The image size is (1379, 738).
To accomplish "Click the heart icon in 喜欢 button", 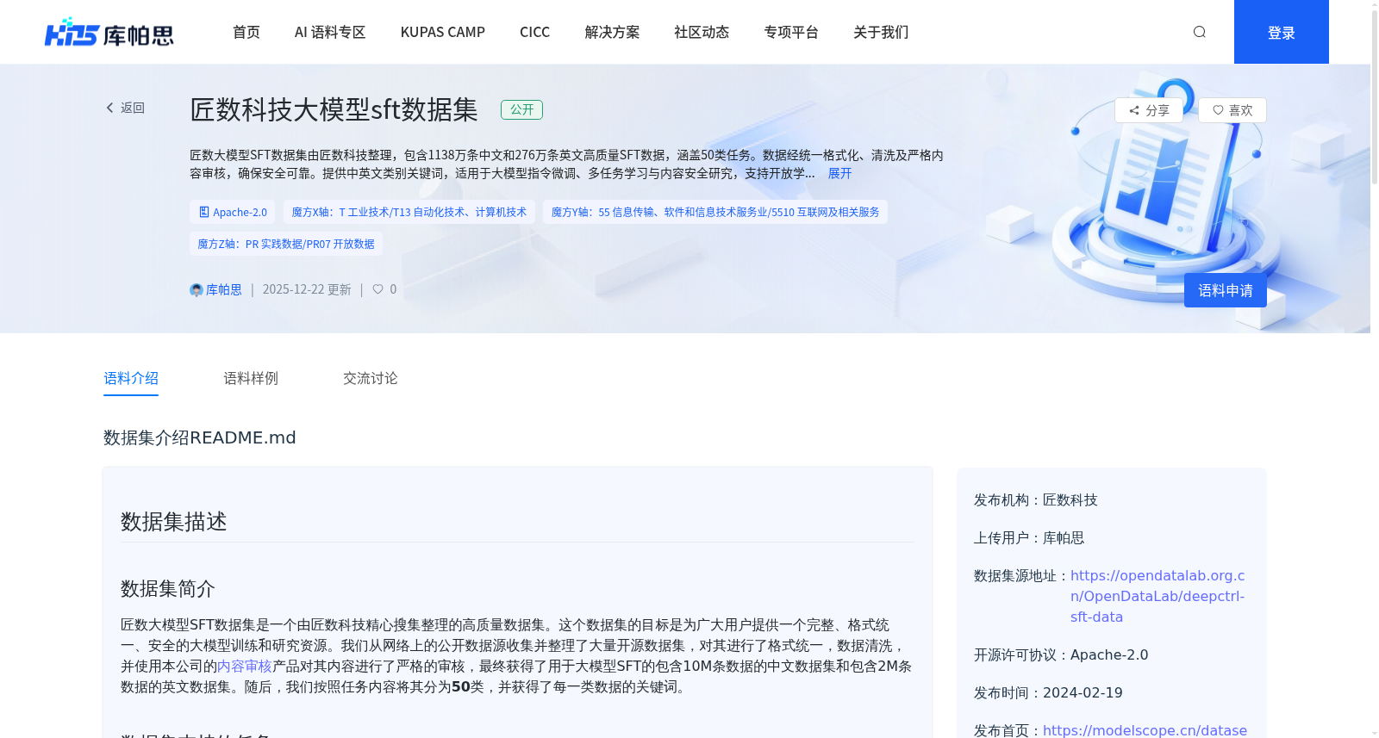I will click(1218, 110).
